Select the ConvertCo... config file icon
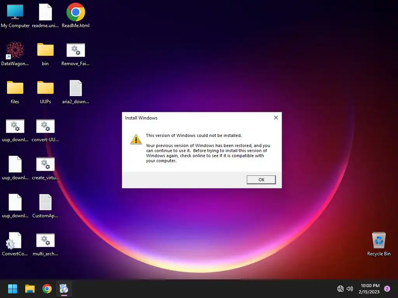This screenshot has height=298, width=398. [15, 244]
